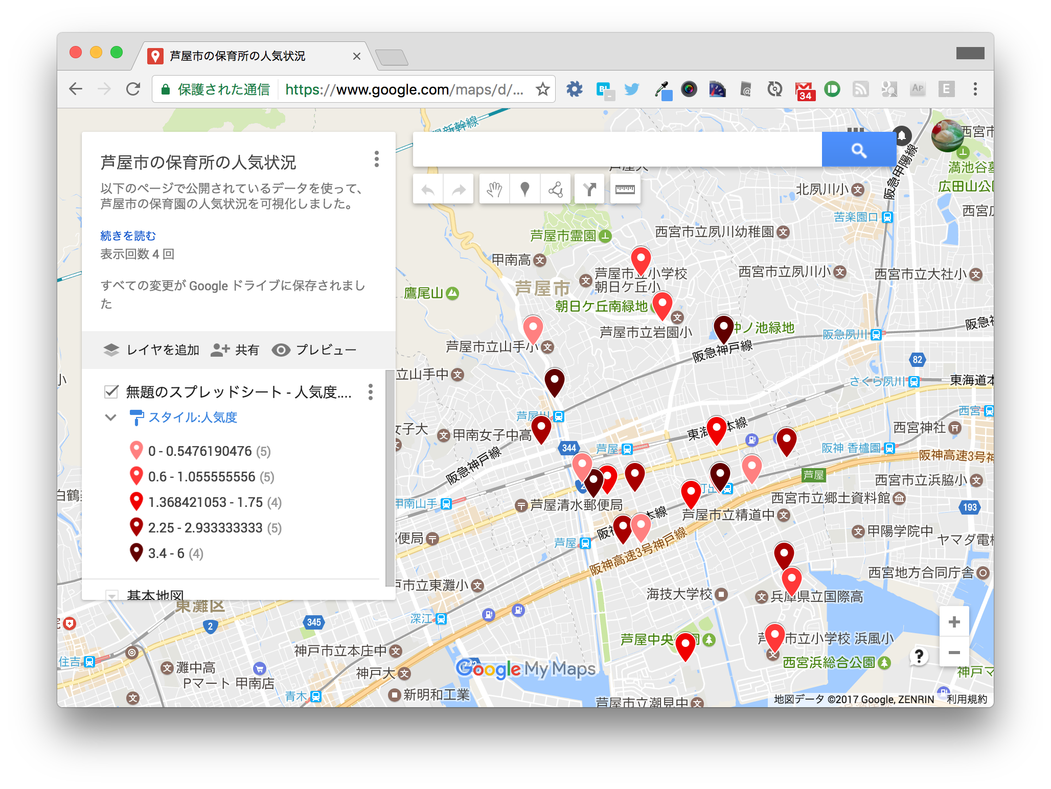Select the add marker tool
This screenshot has width=1051, height=789.
524,190
